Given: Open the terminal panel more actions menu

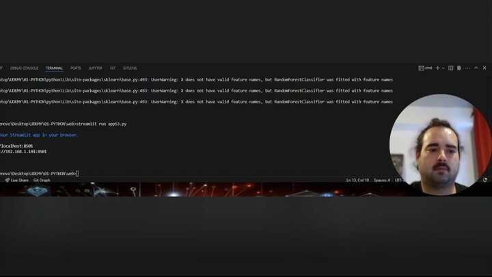Looking at the screenshot, I should tap(467, 68).
